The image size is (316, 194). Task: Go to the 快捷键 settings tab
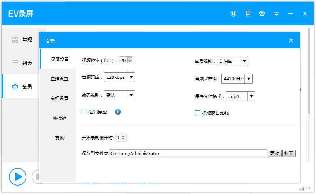click(x=59, y=118)
